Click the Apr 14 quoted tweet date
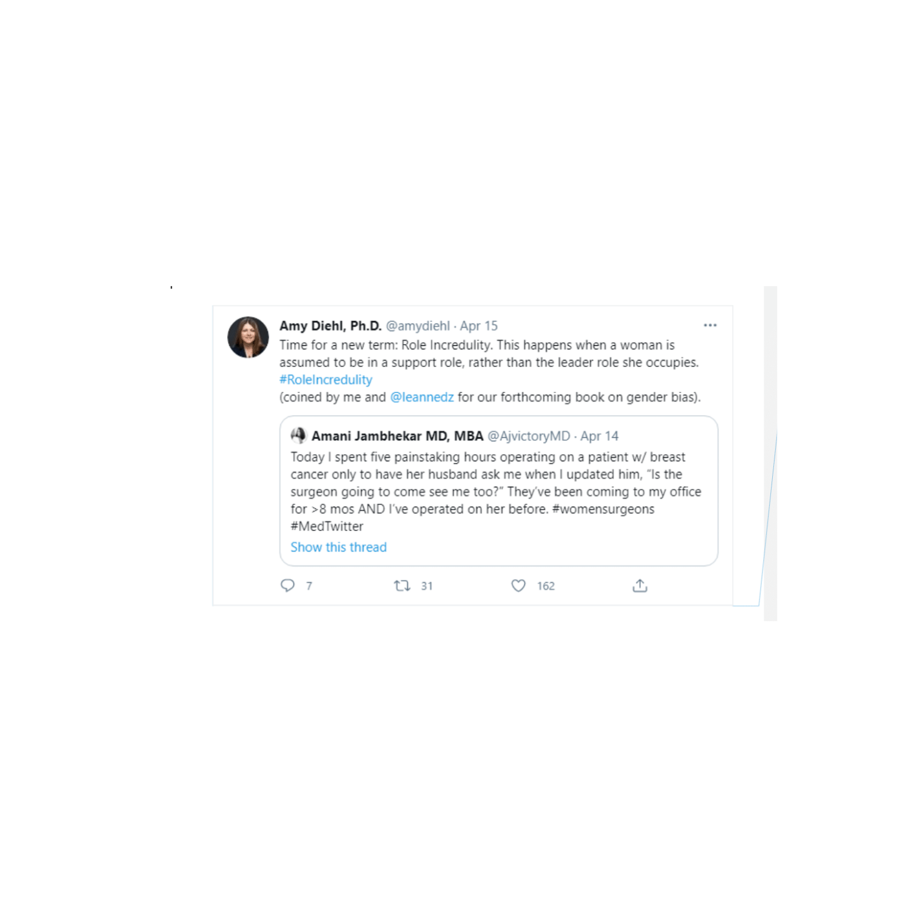The width and height of the screenshot is (907, 907). [599, 436]
